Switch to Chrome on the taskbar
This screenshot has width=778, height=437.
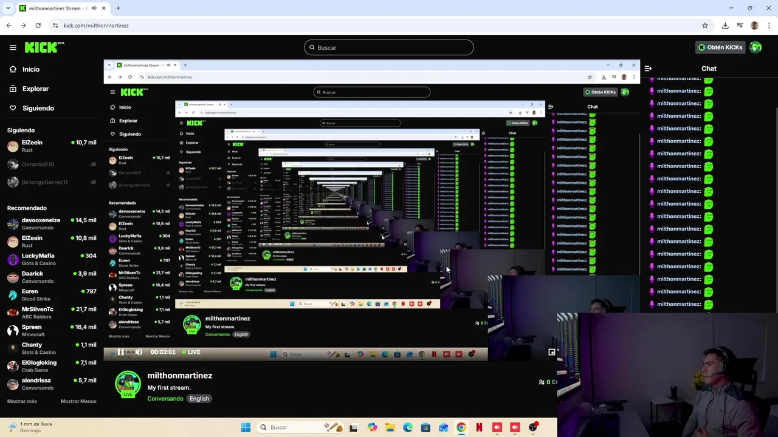(461, 427)
